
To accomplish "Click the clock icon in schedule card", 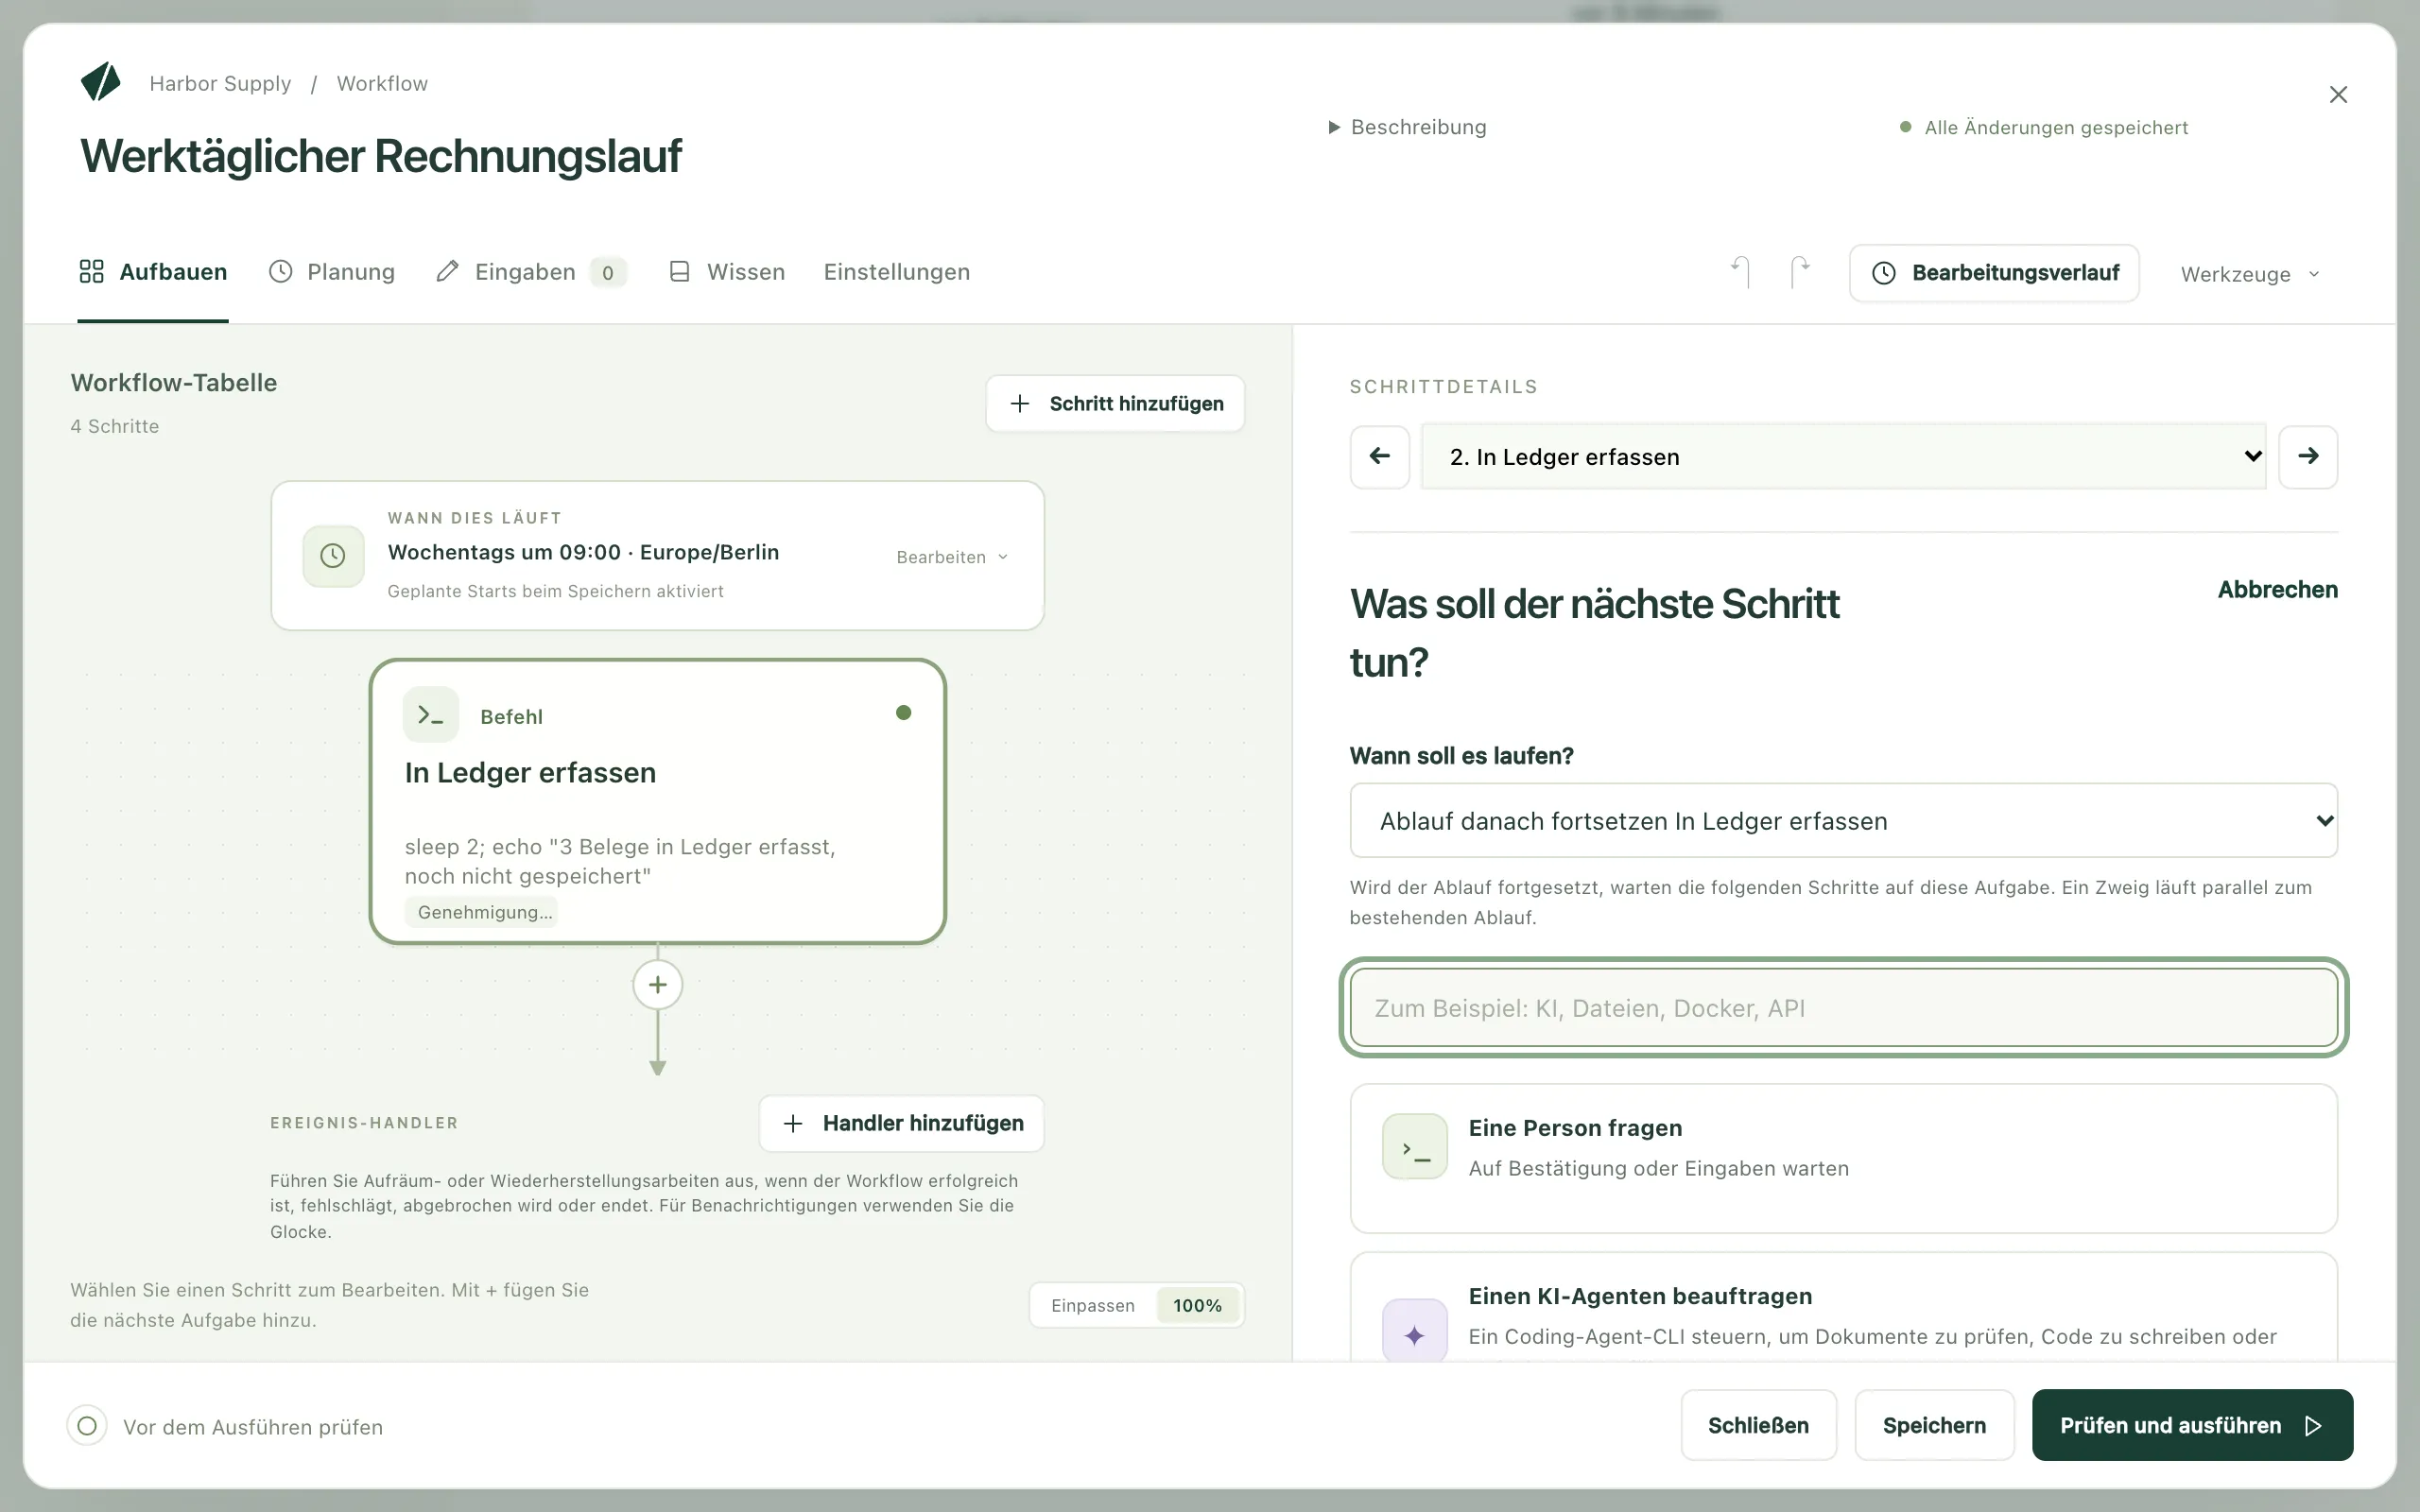I will point(333,556).
